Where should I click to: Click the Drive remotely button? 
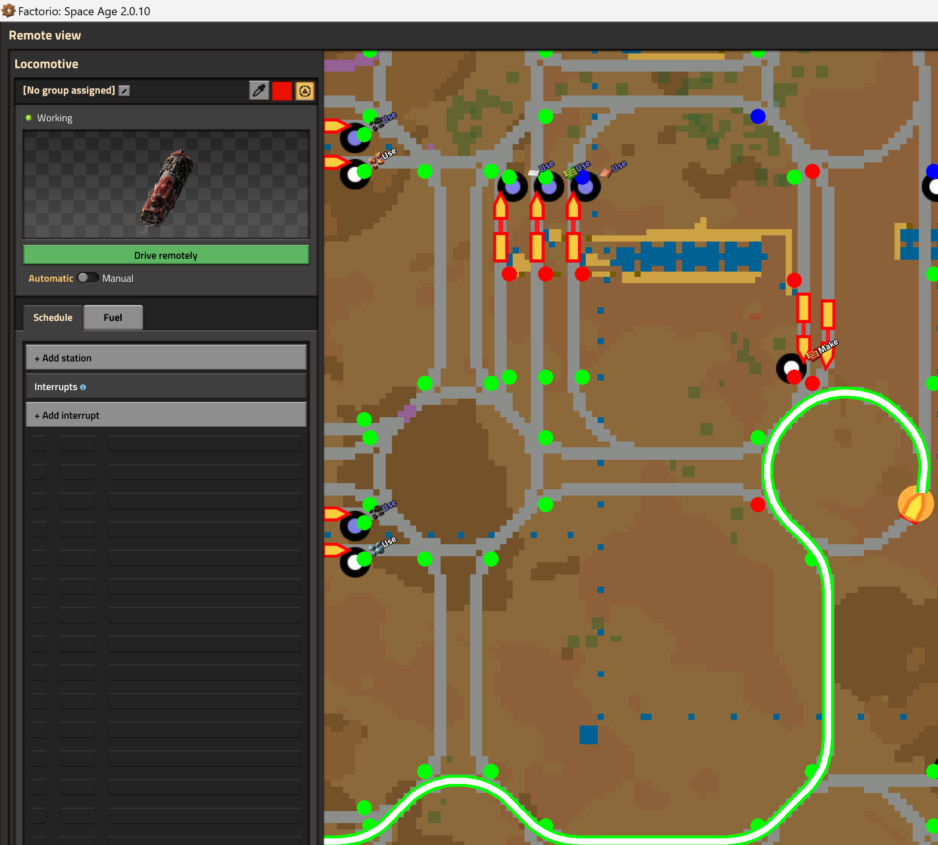(166, 255)
